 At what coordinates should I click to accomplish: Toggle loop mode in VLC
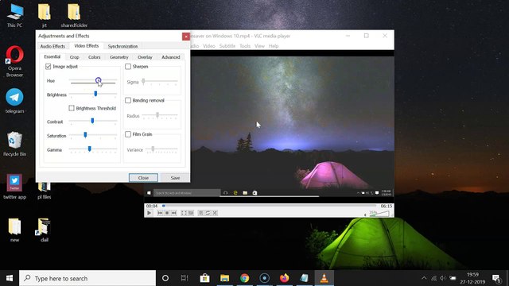[208, 213]
